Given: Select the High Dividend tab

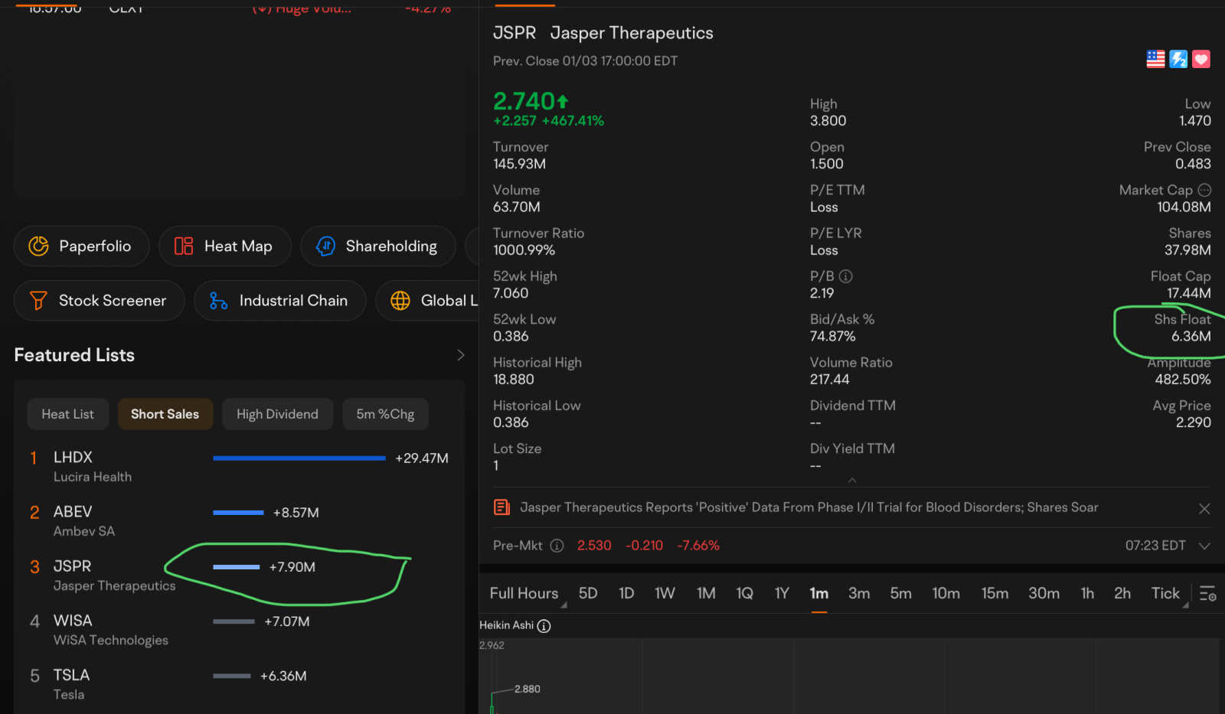Looking at the screenshot, I should [277, 414].
